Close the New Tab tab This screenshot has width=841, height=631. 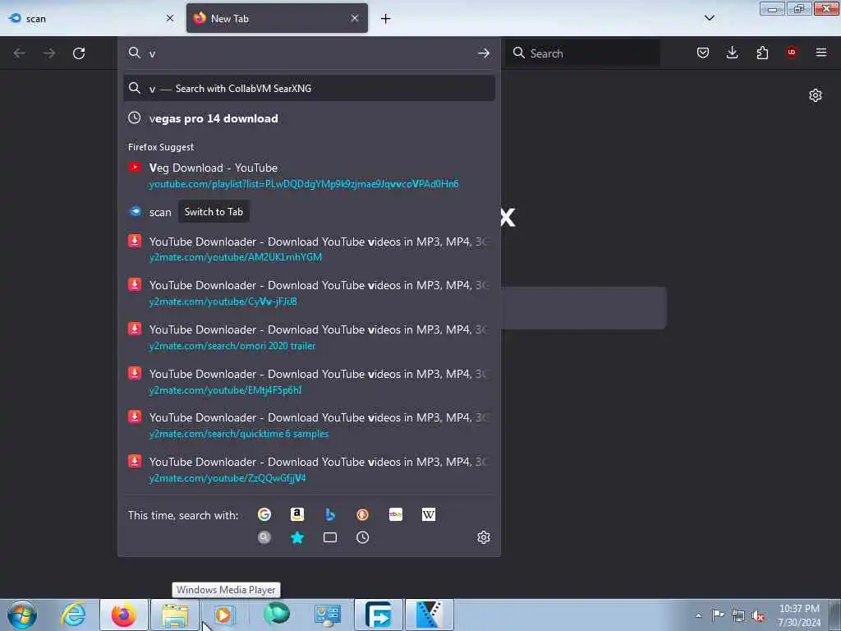coord(355,18)
